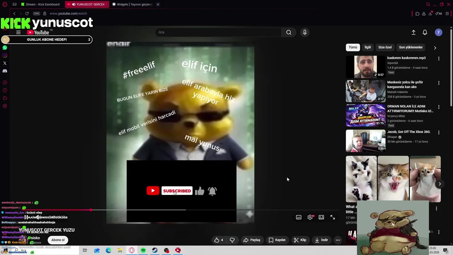Viewport: 453px width, 255px height.
Task: Toggle the VPN badge in address bar
Action: pos(36,13)
